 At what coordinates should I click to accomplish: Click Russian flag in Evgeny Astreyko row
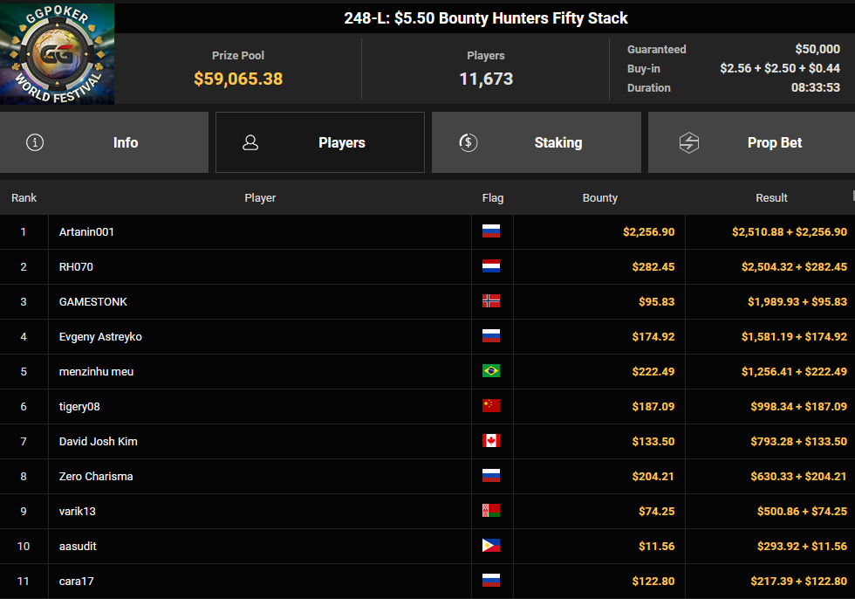(491, 336)
